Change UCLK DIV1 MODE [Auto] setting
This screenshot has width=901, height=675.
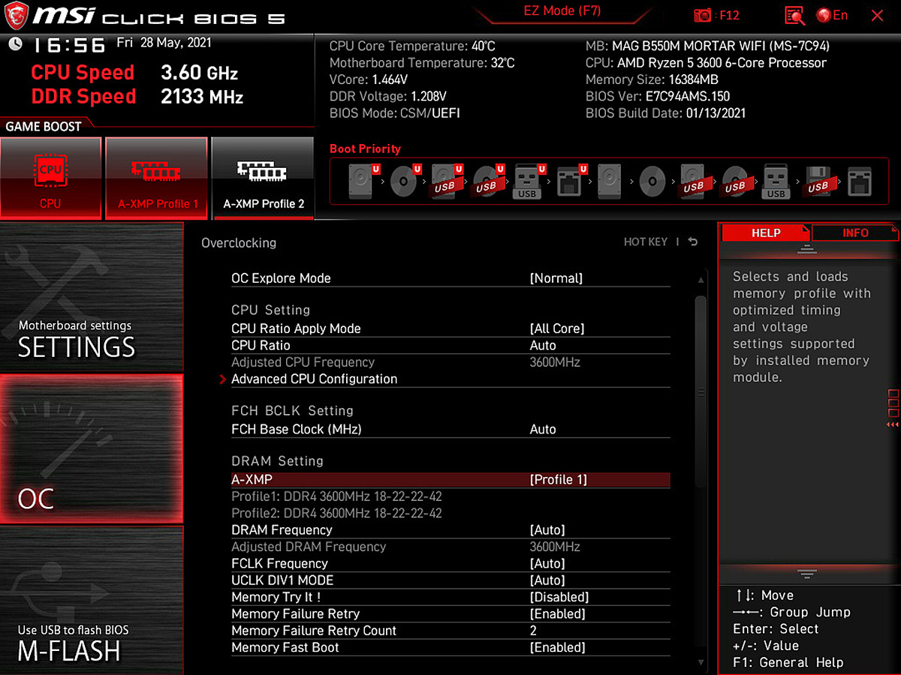point(450,580)
